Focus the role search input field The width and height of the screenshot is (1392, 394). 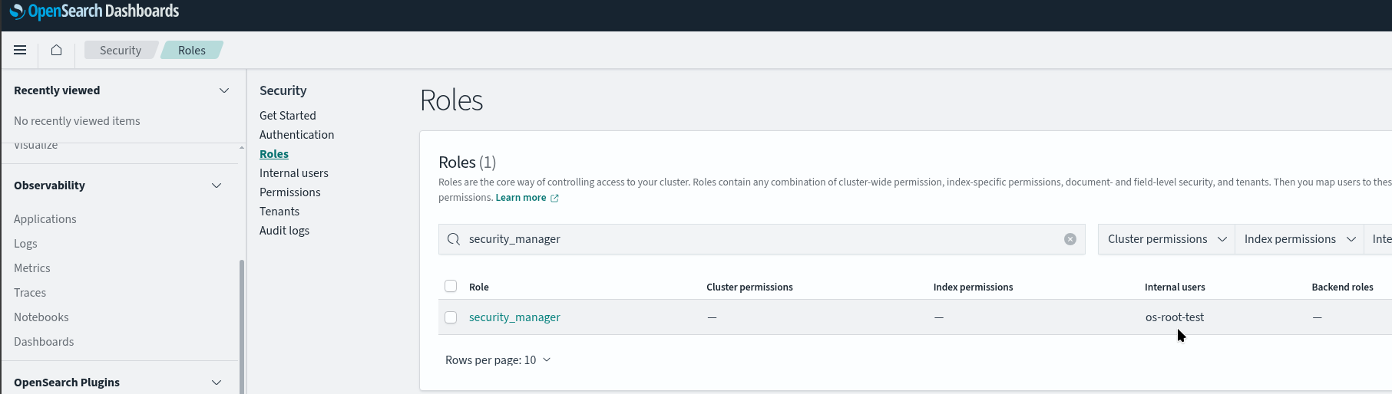[762, 239]
